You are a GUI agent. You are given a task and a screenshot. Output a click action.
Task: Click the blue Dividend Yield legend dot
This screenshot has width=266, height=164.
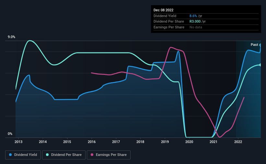10,155
